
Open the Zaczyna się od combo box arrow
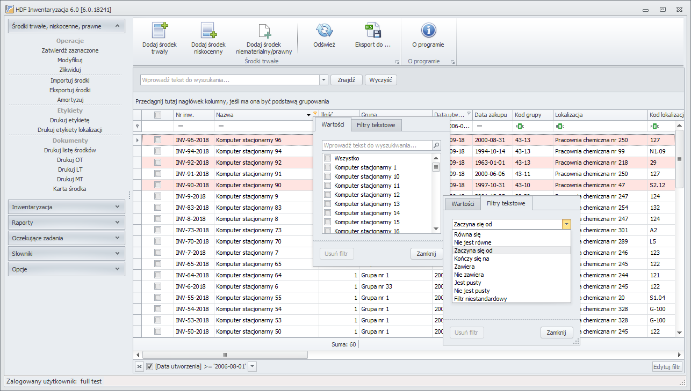click(x=566, y=224)
